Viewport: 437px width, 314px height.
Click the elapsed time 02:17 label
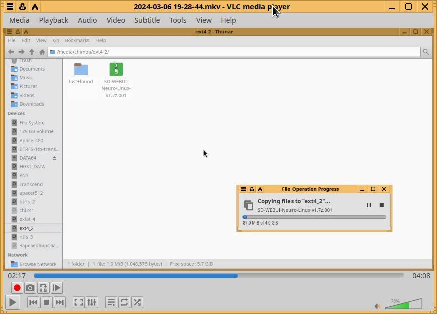point(17,276)
